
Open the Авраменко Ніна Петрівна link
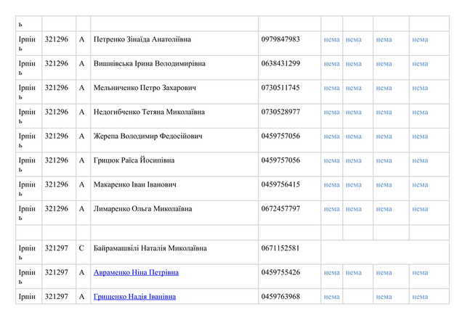(136, 273)
